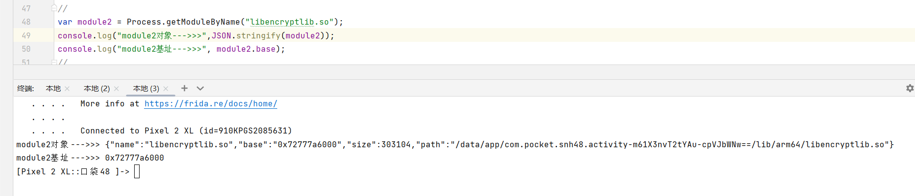Screen dimensions: 915x196
Task: Click the terminal prompt input cursor
Action: click(137, 171)
